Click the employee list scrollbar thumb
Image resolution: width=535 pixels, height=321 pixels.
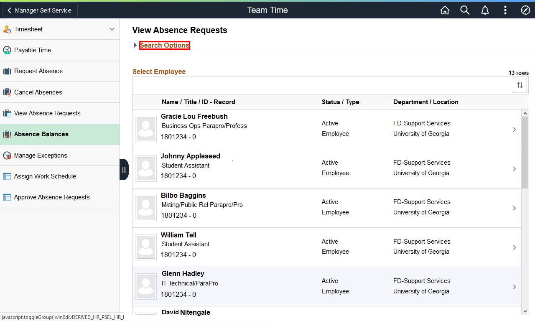pyautogui.click(x=525, y=153)
